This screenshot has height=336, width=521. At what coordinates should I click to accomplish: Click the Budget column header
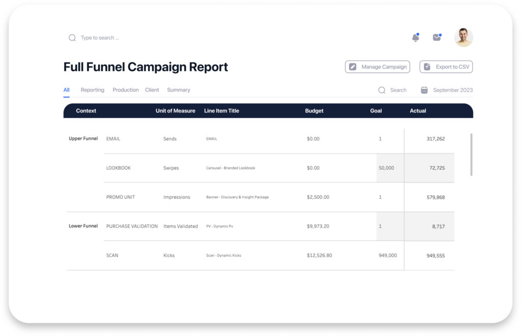(314, 111)
